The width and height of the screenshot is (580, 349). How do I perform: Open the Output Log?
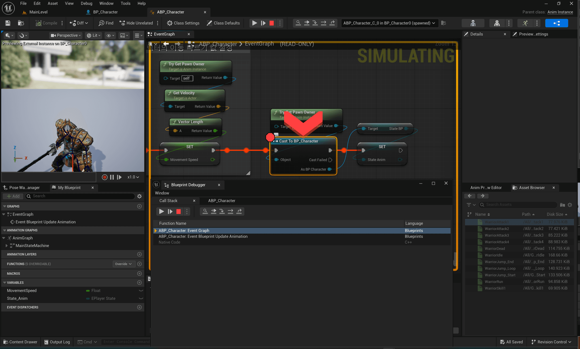(57, 342)
